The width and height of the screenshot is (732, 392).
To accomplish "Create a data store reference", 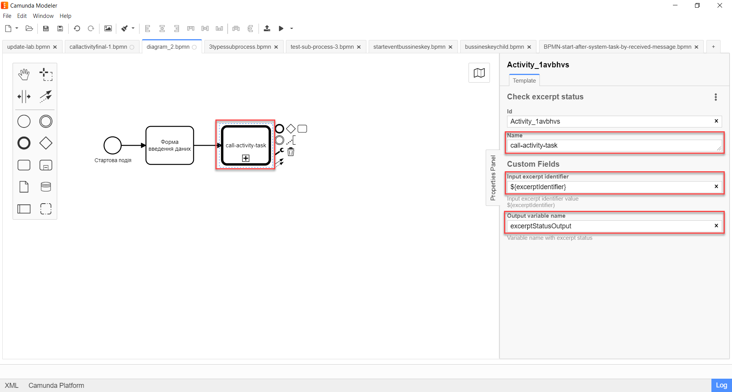I will 46,187.
